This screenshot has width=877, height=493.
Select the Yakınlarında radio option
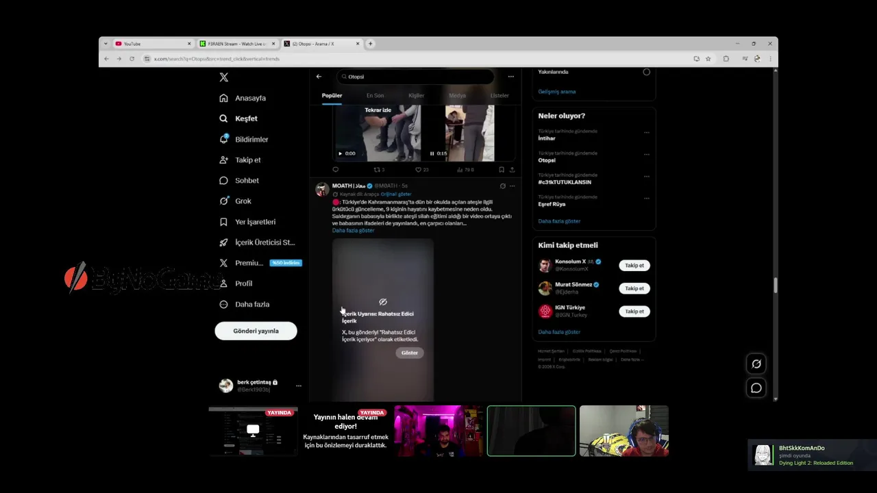tap(646, 72)
